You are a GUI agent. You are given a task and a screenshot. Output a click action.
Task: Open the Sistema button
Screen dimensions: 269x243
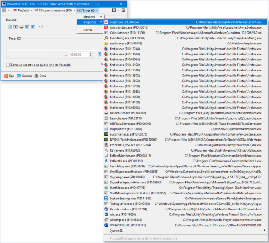[24, 76]
